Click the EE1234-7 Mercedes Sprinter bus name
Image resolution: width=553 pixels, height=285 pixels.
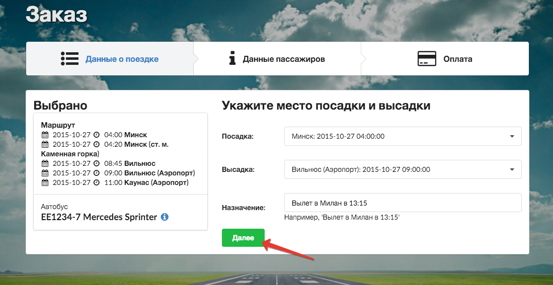pos(99,217)
